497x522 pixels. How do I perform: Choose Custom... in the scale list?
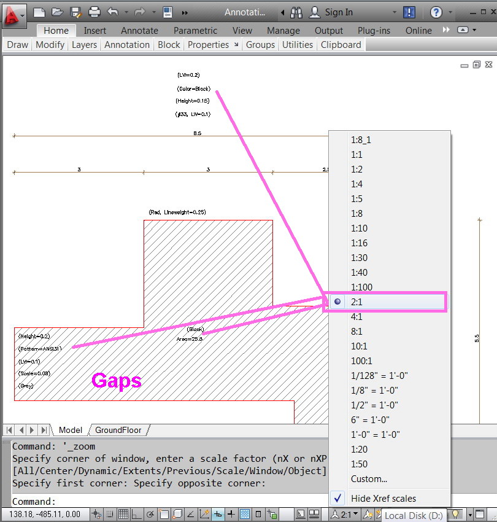point(369,478)
